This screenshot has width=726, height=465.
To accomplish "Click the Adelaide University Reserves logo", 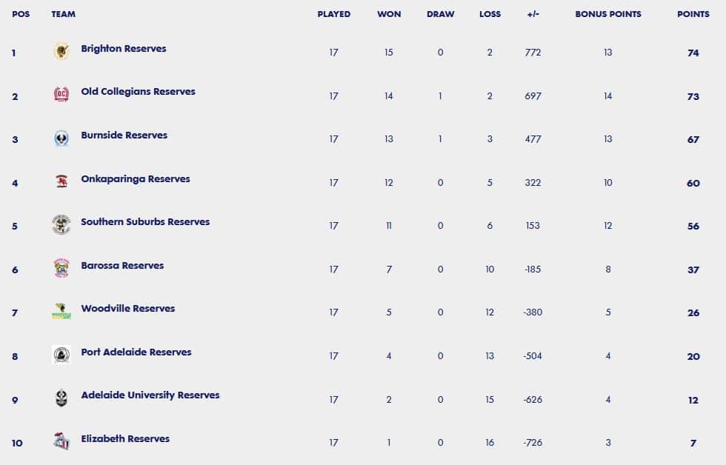I will click(61, 398).
